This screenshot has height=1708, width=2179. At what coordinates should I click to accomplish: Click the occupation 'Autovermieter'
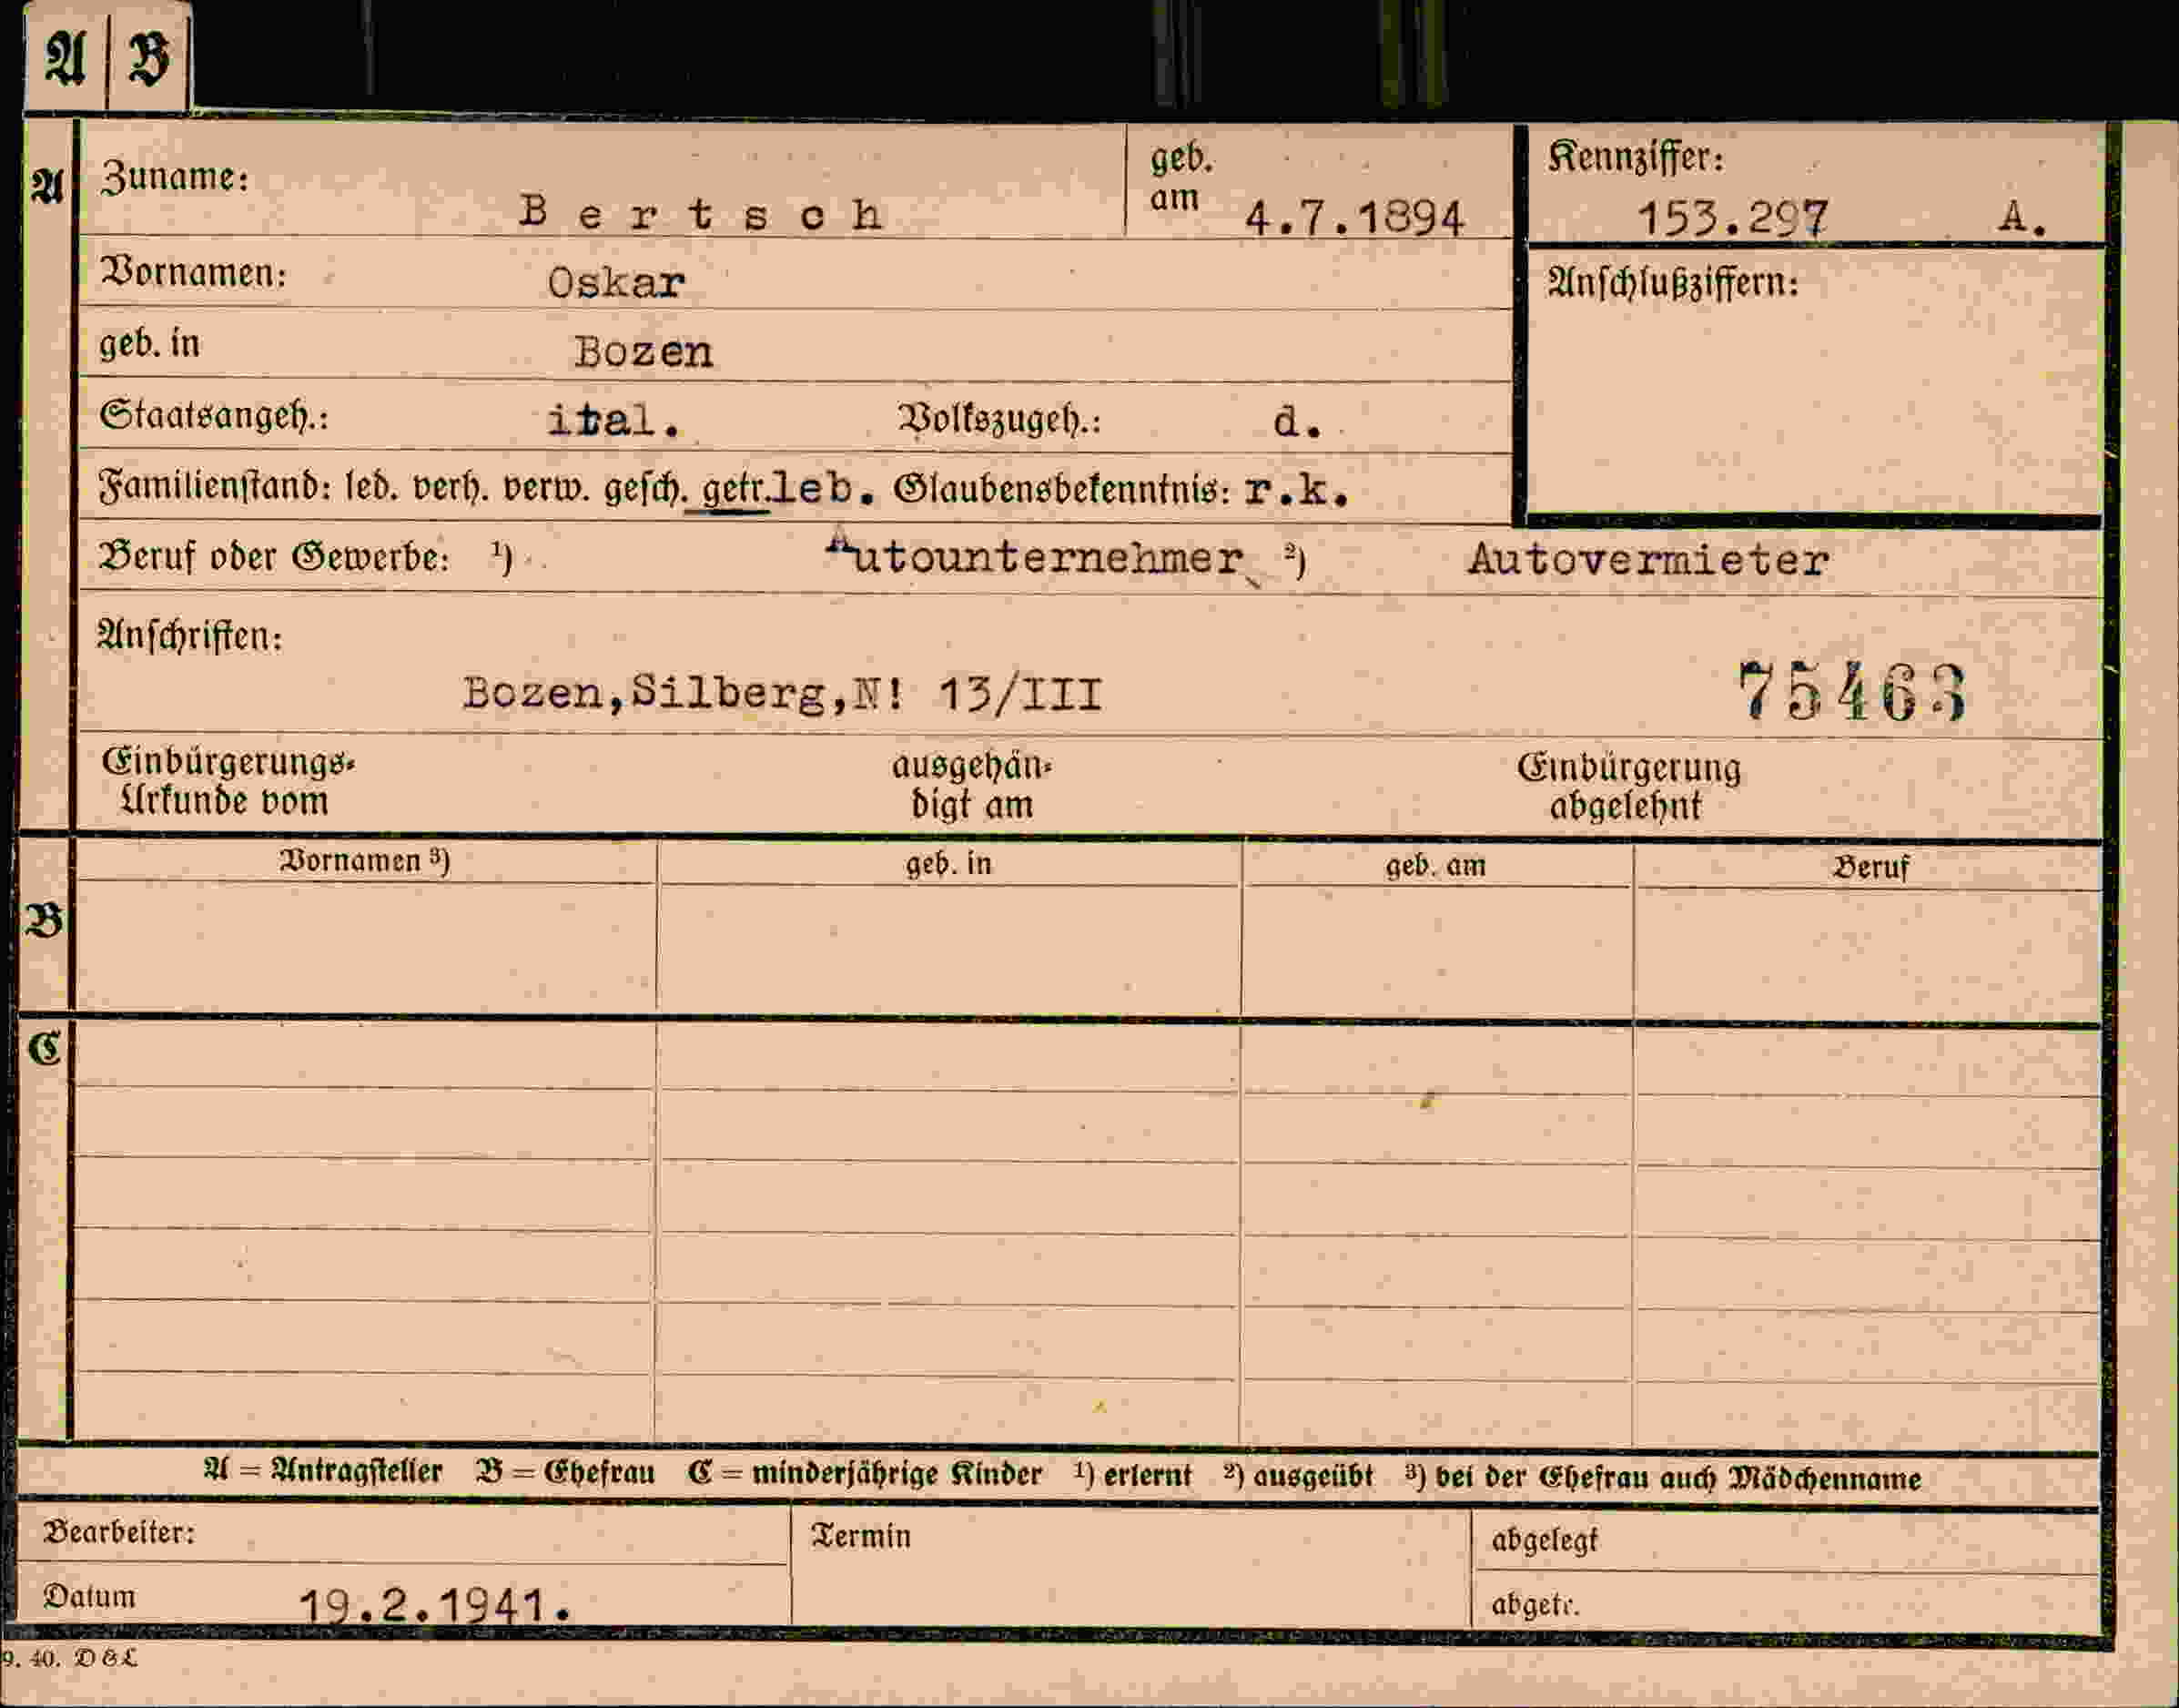[x=1648, y=560]
